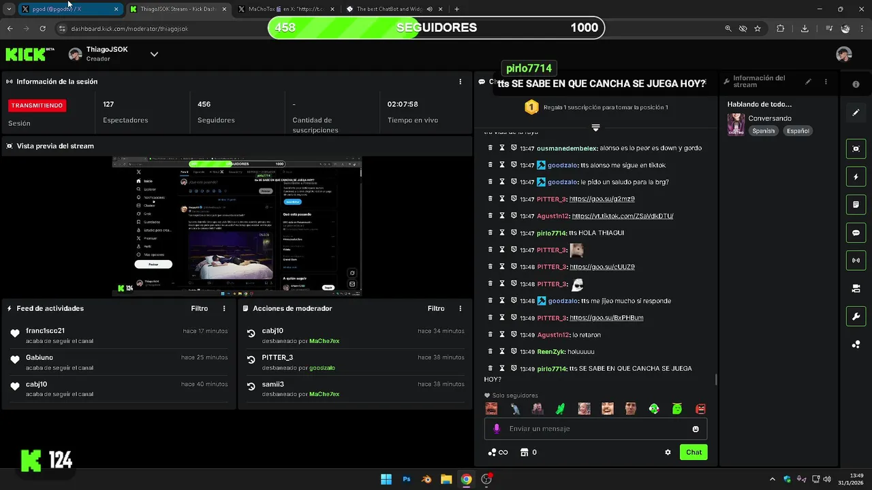Click the channel points icon at the sidebar bottom

[856, 344]
